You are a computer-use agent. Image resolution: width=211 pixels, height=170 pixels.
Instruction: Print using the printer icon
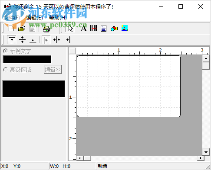[x=46, y=29]
